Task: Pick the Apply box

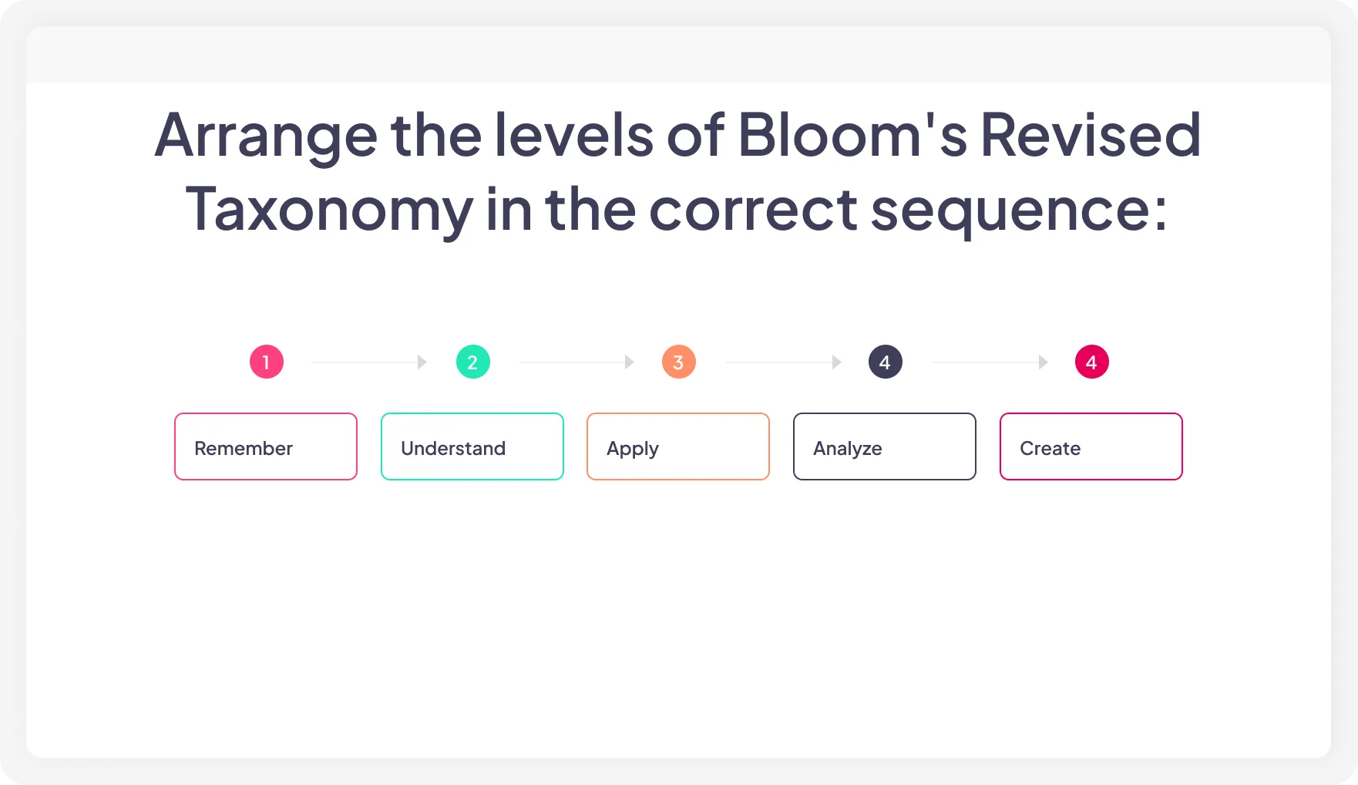Action: pos(678,446)
